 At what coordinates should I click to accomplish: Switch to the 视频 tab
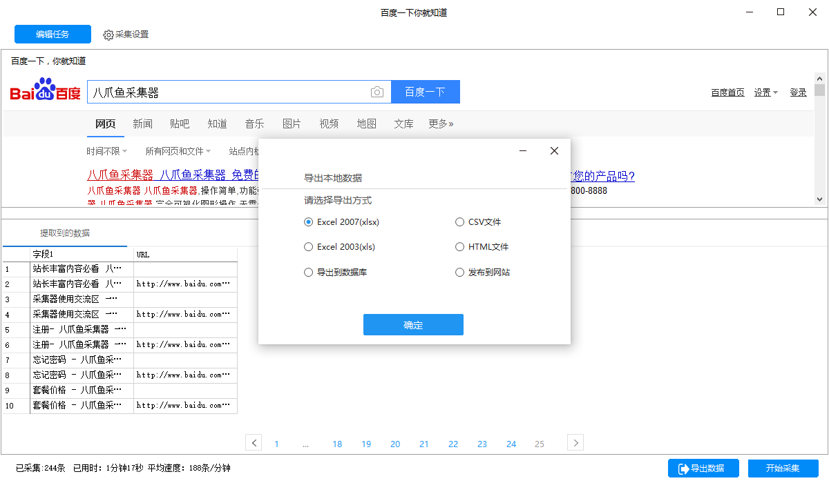(x=329, y=124)
